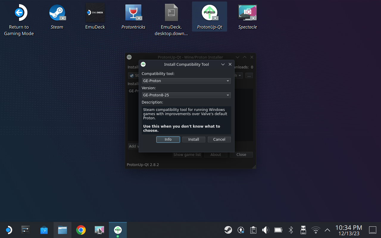Click the Add version button behind dialog
The height and width of the screenshot is (238, 381).
(x=133, y=146)
